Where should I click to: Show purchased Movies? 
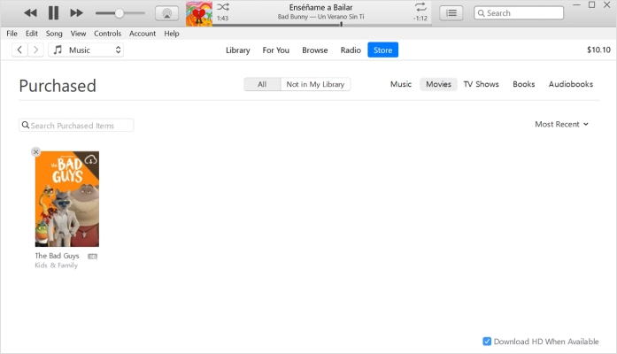pos(438,84)
